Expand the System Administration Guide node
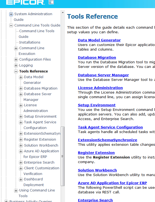Image resolution: width=155 pixels, height=202 pixels. (11, 14)
